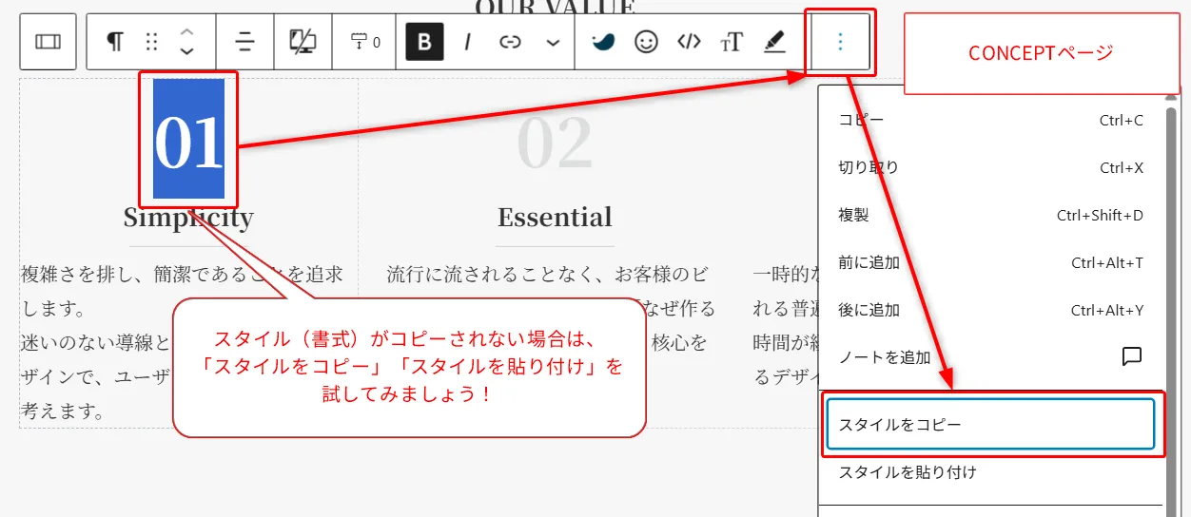Move block up with the up chevron
This screenshot has width=1191, height=517.
tap(187, 31)
